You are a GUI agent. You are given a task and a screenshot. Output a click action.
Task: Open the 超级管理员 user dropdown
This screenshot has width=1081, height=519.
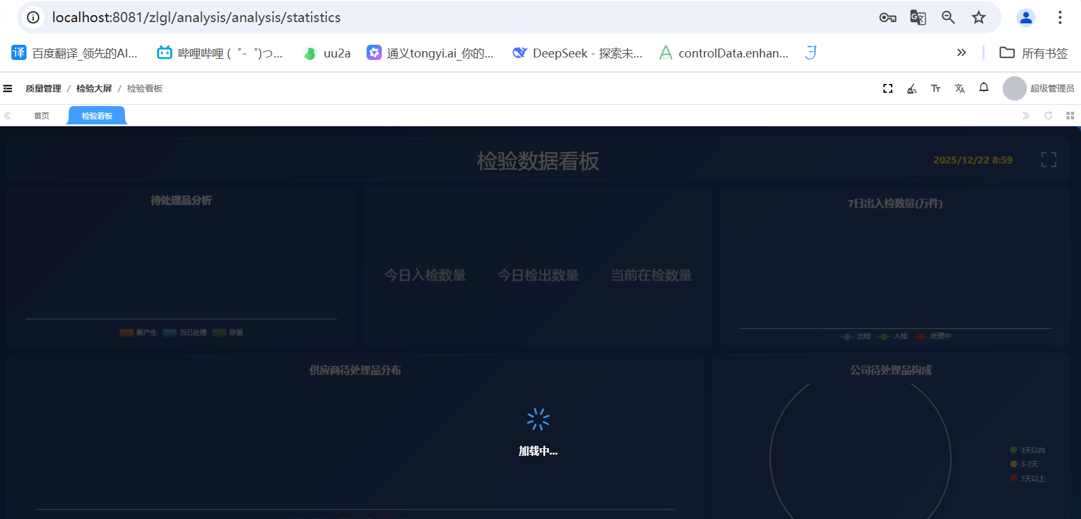click(1039, 88)
